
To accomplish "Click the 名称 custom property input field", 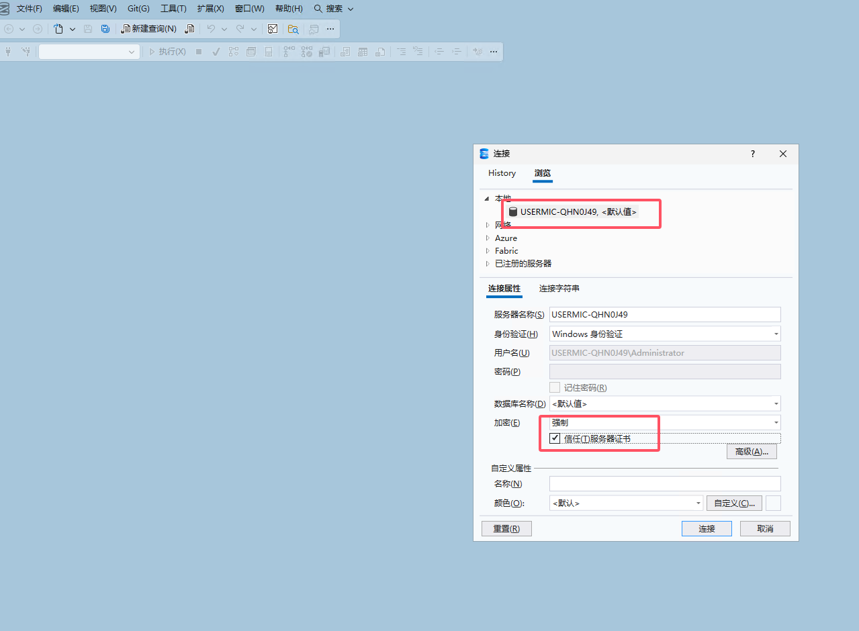I will (x=664, y=483).
